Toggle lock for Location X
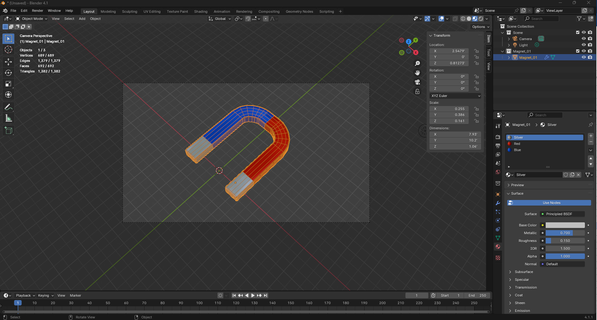Viewport: 597px width, 320px height. [x=476, y=51]
